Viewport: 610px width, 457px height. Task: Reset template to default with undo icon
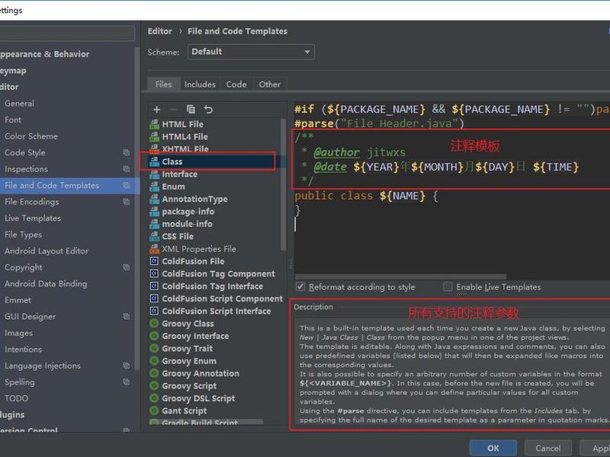coord(208,110)
